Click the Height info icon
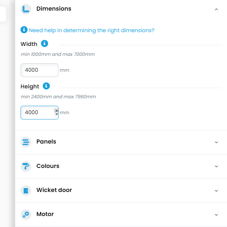Viewport: 227px width, 227px height. tap(46, 86)
